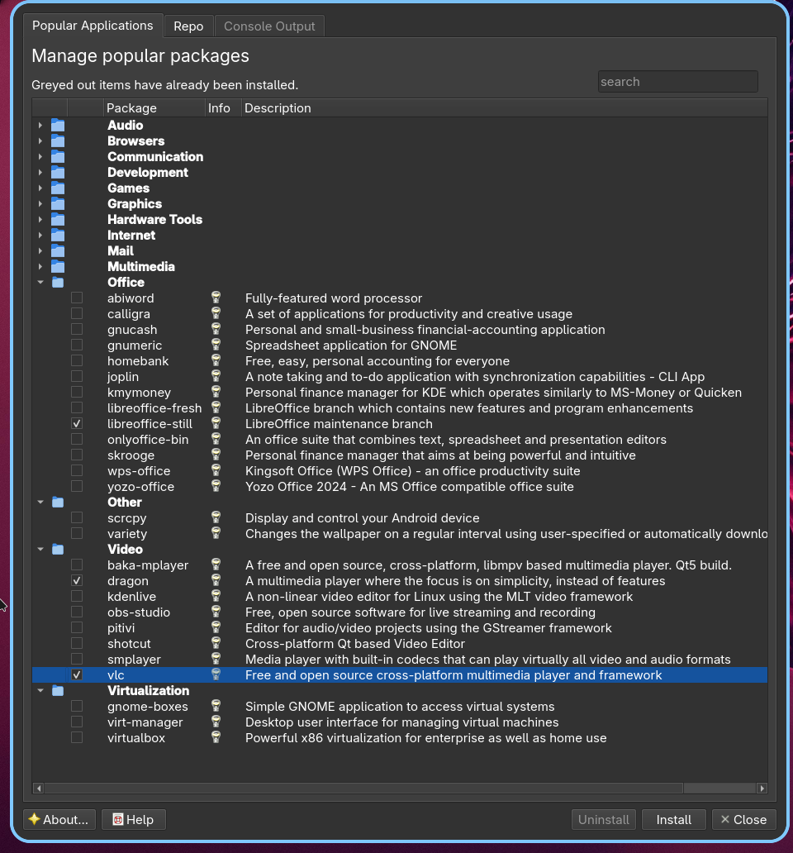Viewport: 793px width, 853px height.
Task: Open the Console Output tab
Action: coord(269,26)
